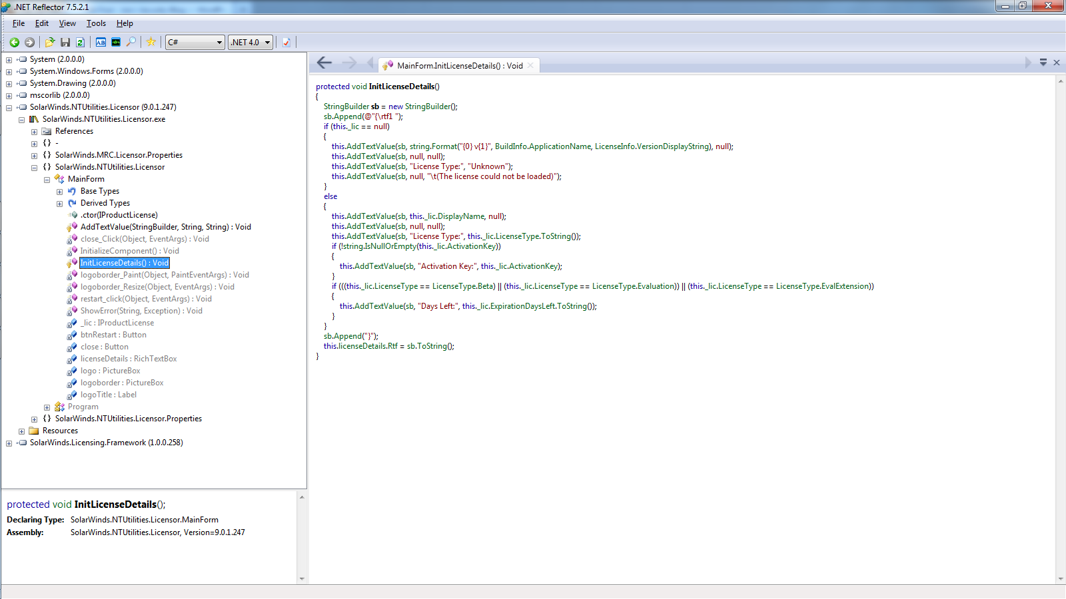Select logoborder_Resize method in tree

click(157, 287)
